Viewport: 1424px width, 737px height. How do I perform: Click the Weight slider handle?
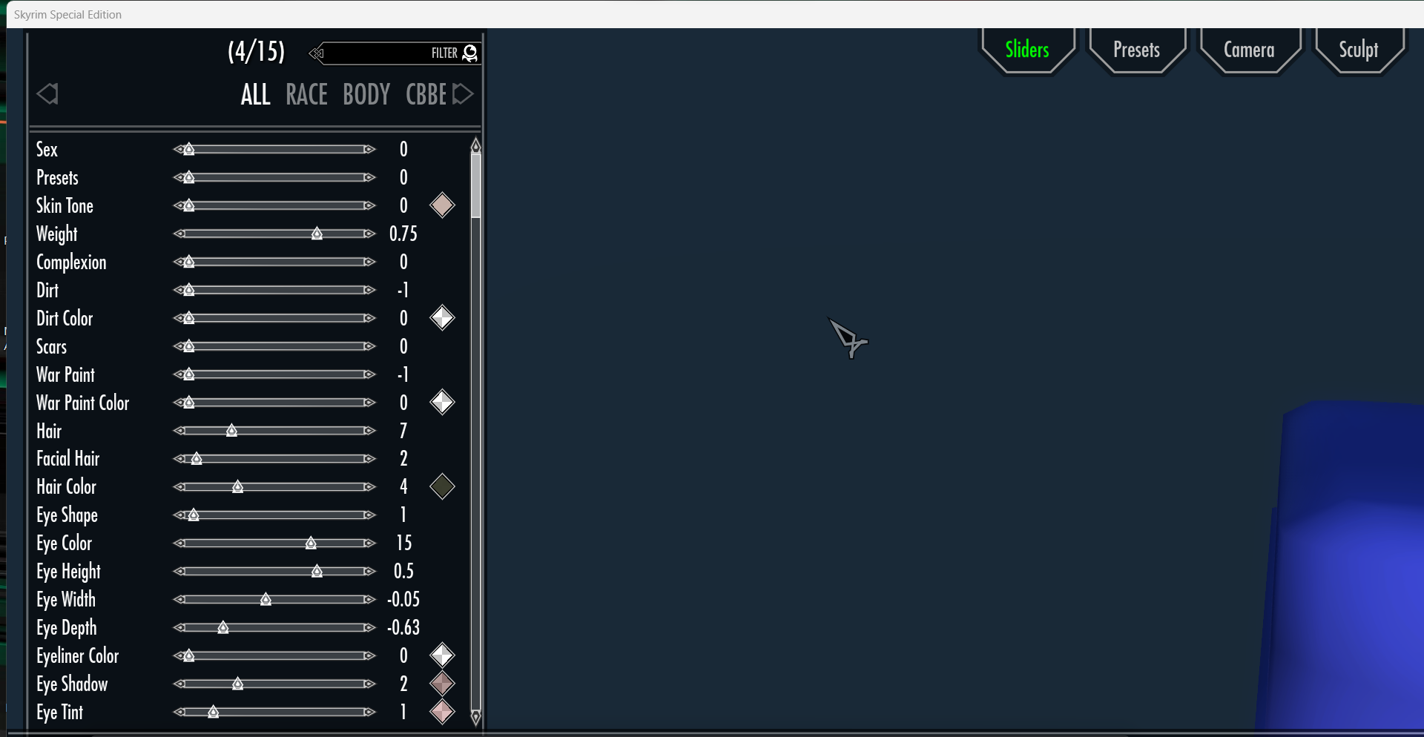click(x=317, y=234)
